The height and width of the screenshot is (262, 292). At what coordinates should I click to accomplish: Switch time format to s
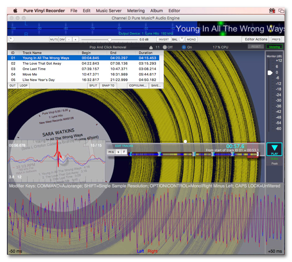click(118, 152)
